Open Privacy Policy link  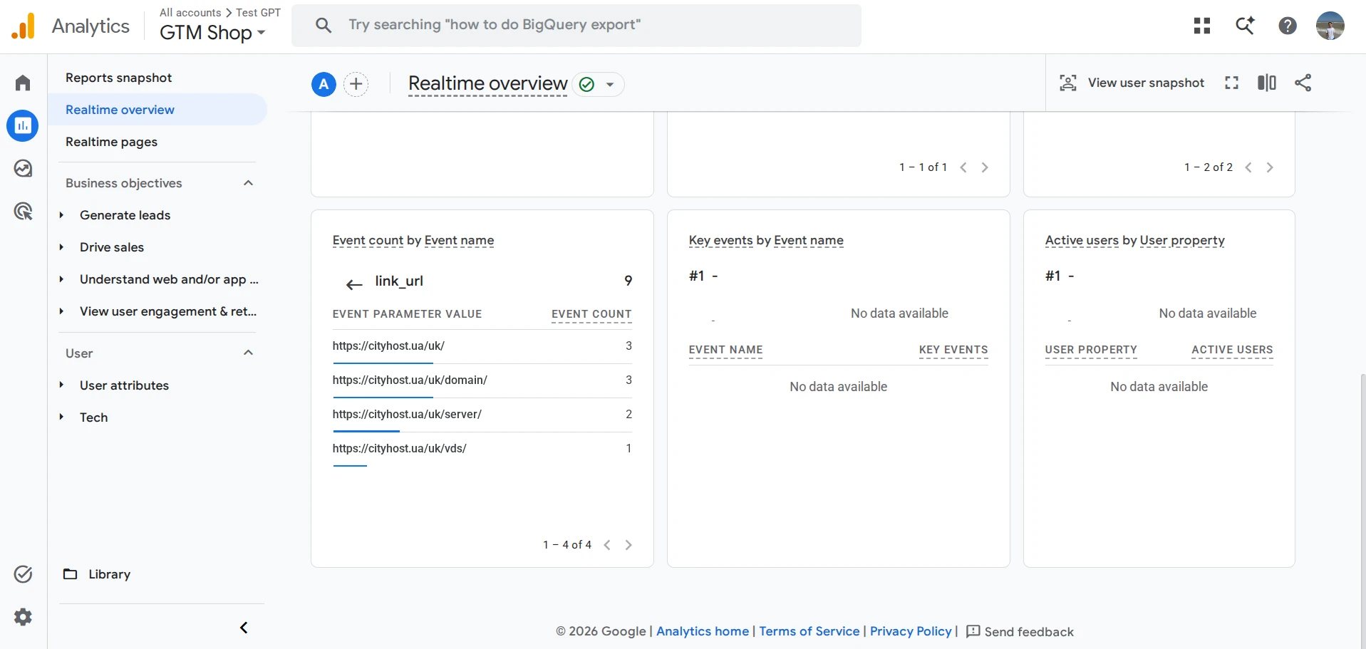click(911, 631)
